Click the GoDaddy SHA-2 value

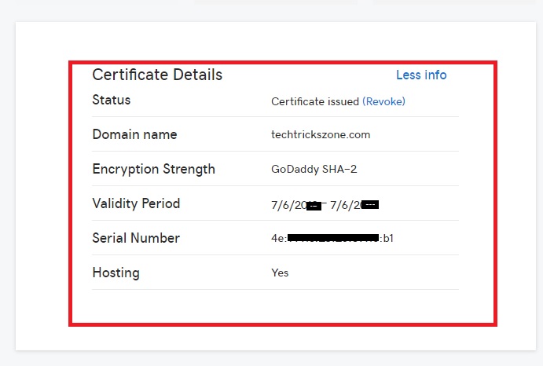314,170
